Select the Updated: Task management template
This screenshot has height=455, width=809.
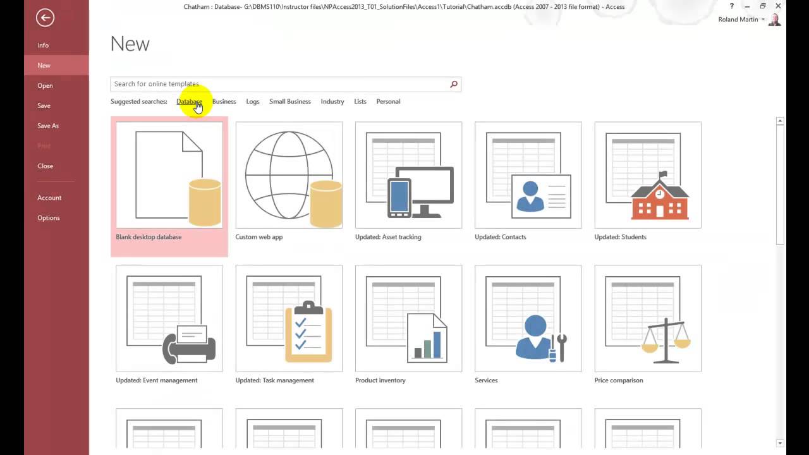(x=289, y=325)
